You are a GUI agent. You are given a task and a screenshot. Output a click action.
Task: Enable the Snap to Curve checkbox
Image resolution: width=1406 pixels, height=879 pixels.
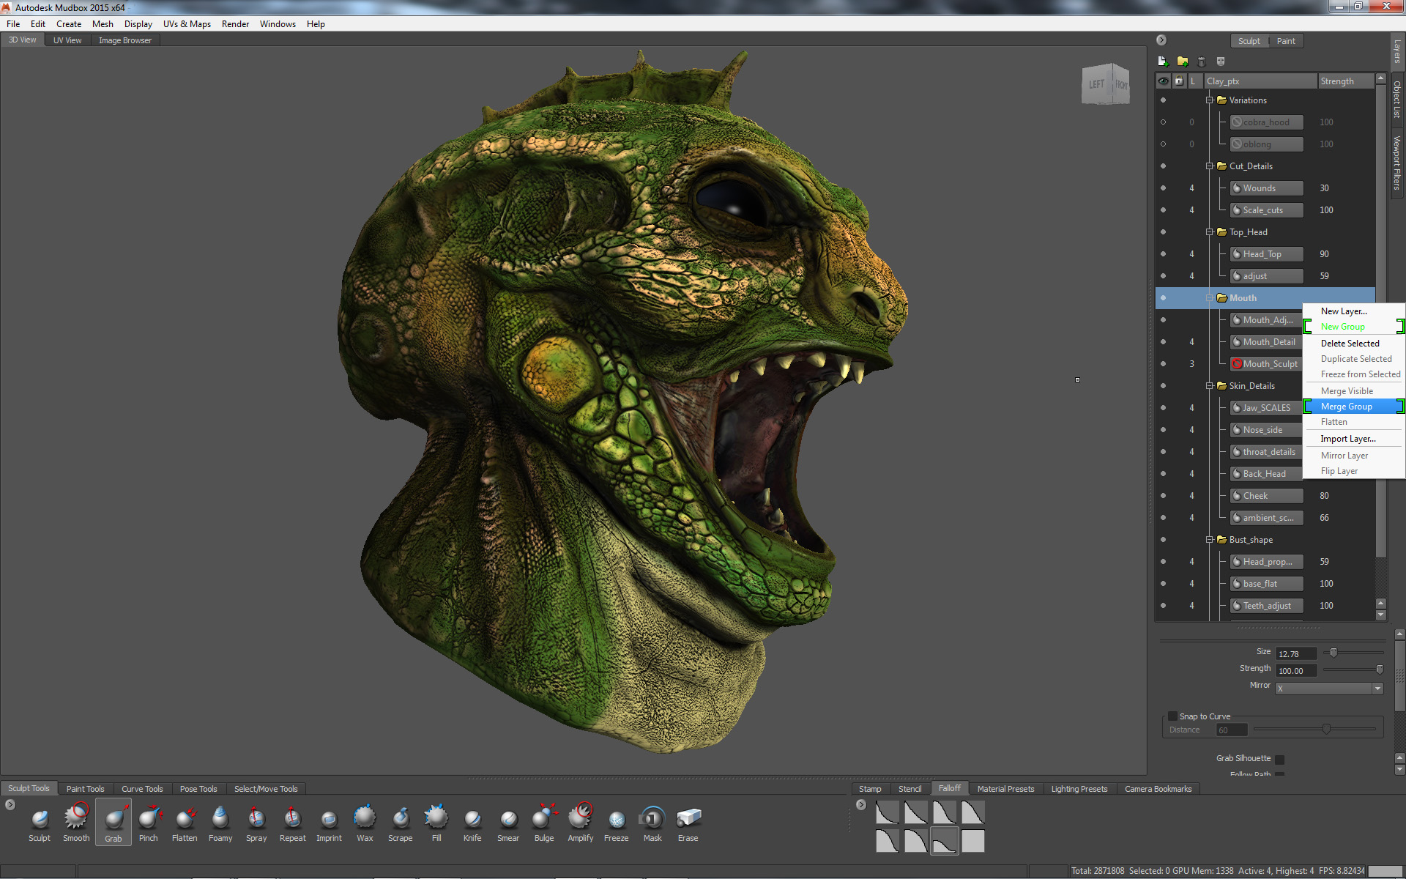point(1172,716)
